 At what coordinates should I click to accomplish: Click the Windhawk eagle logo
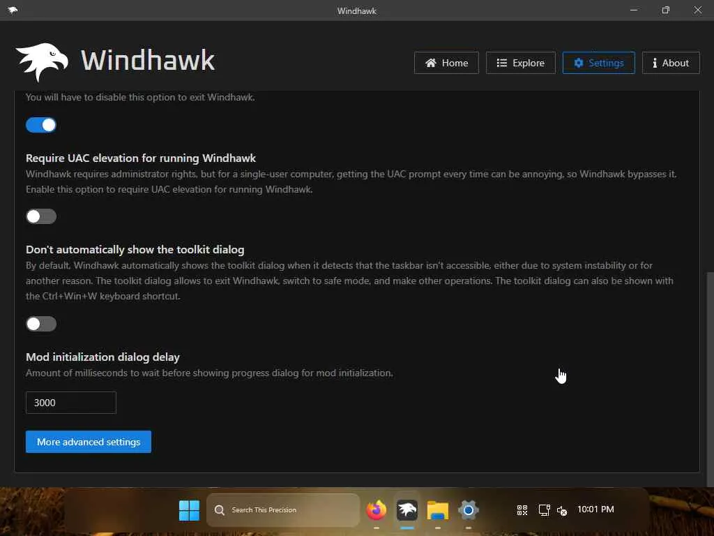coord(42,62)
